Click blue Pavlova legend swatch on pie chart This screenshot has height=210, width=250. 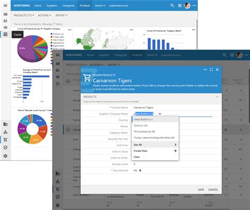52,34
